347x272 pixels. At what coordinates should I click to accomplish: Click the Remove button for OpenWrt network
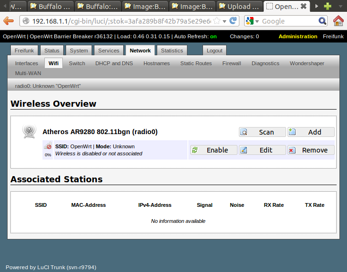point(311,150)
